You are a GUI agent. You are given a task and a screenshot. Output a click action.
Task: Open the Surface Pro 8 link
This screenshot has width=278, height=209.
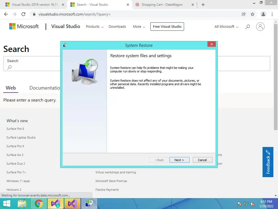coord(15,129)
